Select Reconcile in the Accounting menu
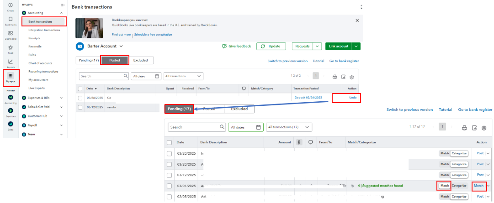This screenshot has width=494, height=203. click(35, 47)
